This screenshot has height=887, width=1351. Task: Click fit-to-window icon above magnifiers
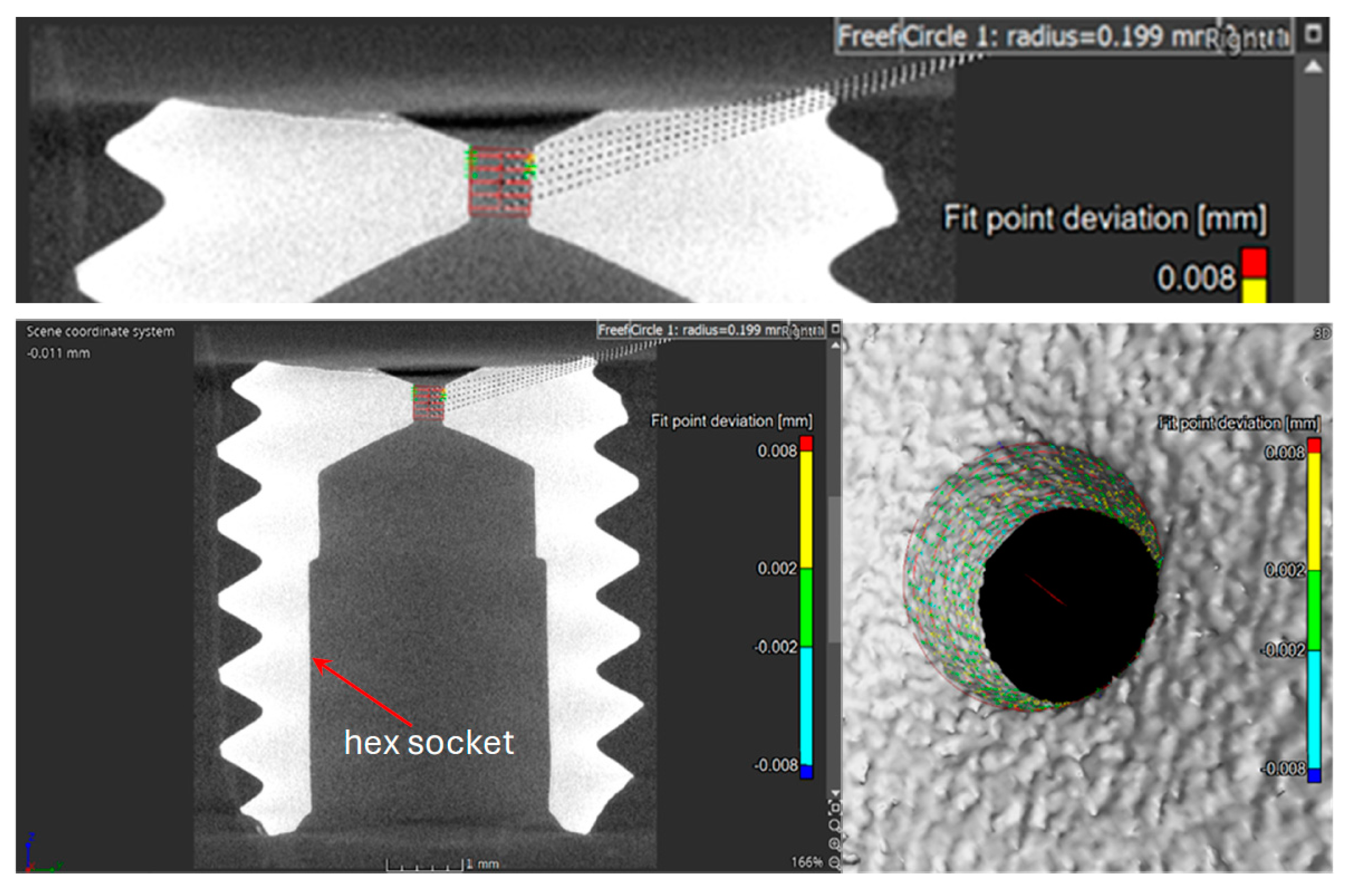pyautogui.click(x=835, y=807)
